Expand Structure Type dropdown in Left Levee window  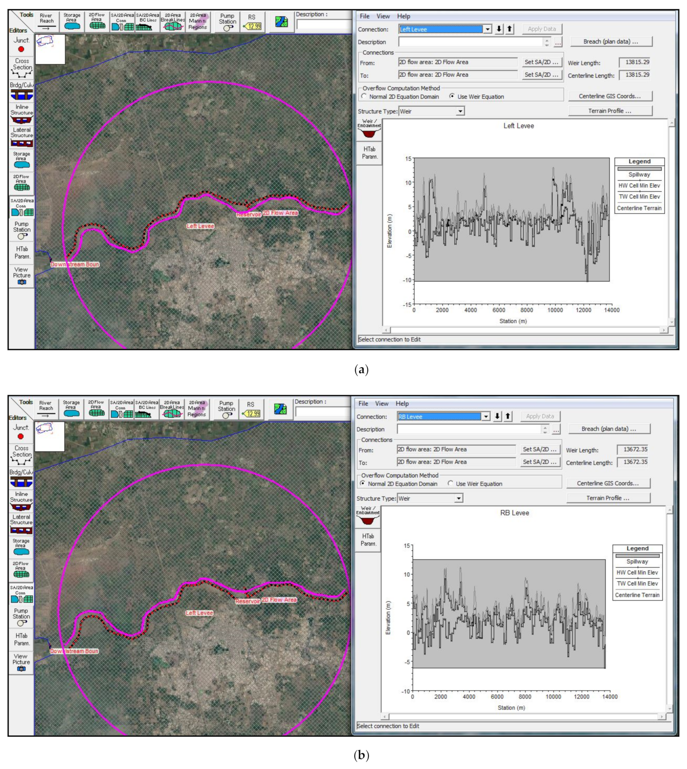point(460,111)
